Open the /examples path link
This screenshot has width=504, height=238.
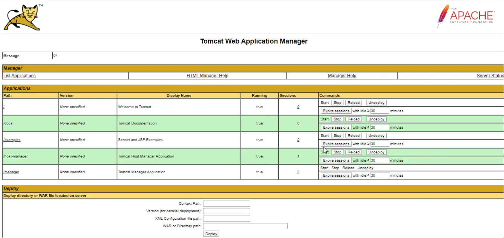pos(12,140)
